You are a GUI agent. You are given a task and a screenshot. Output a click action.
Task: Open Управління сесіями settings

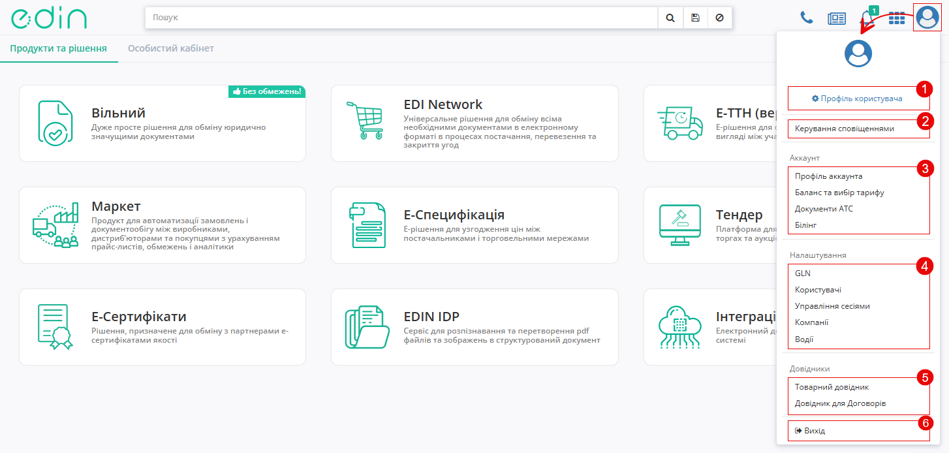pos(832,306)
